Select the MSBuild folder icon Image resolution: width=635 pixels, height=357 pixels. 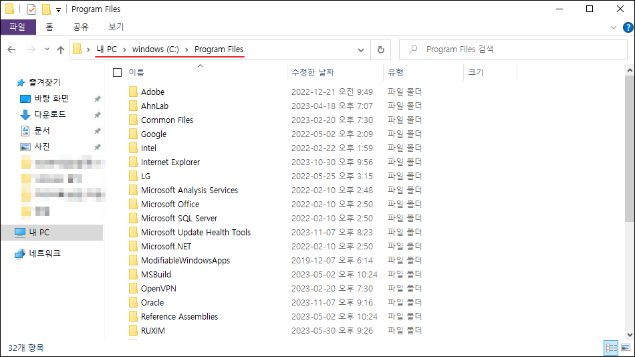click(x=133, y=274)
